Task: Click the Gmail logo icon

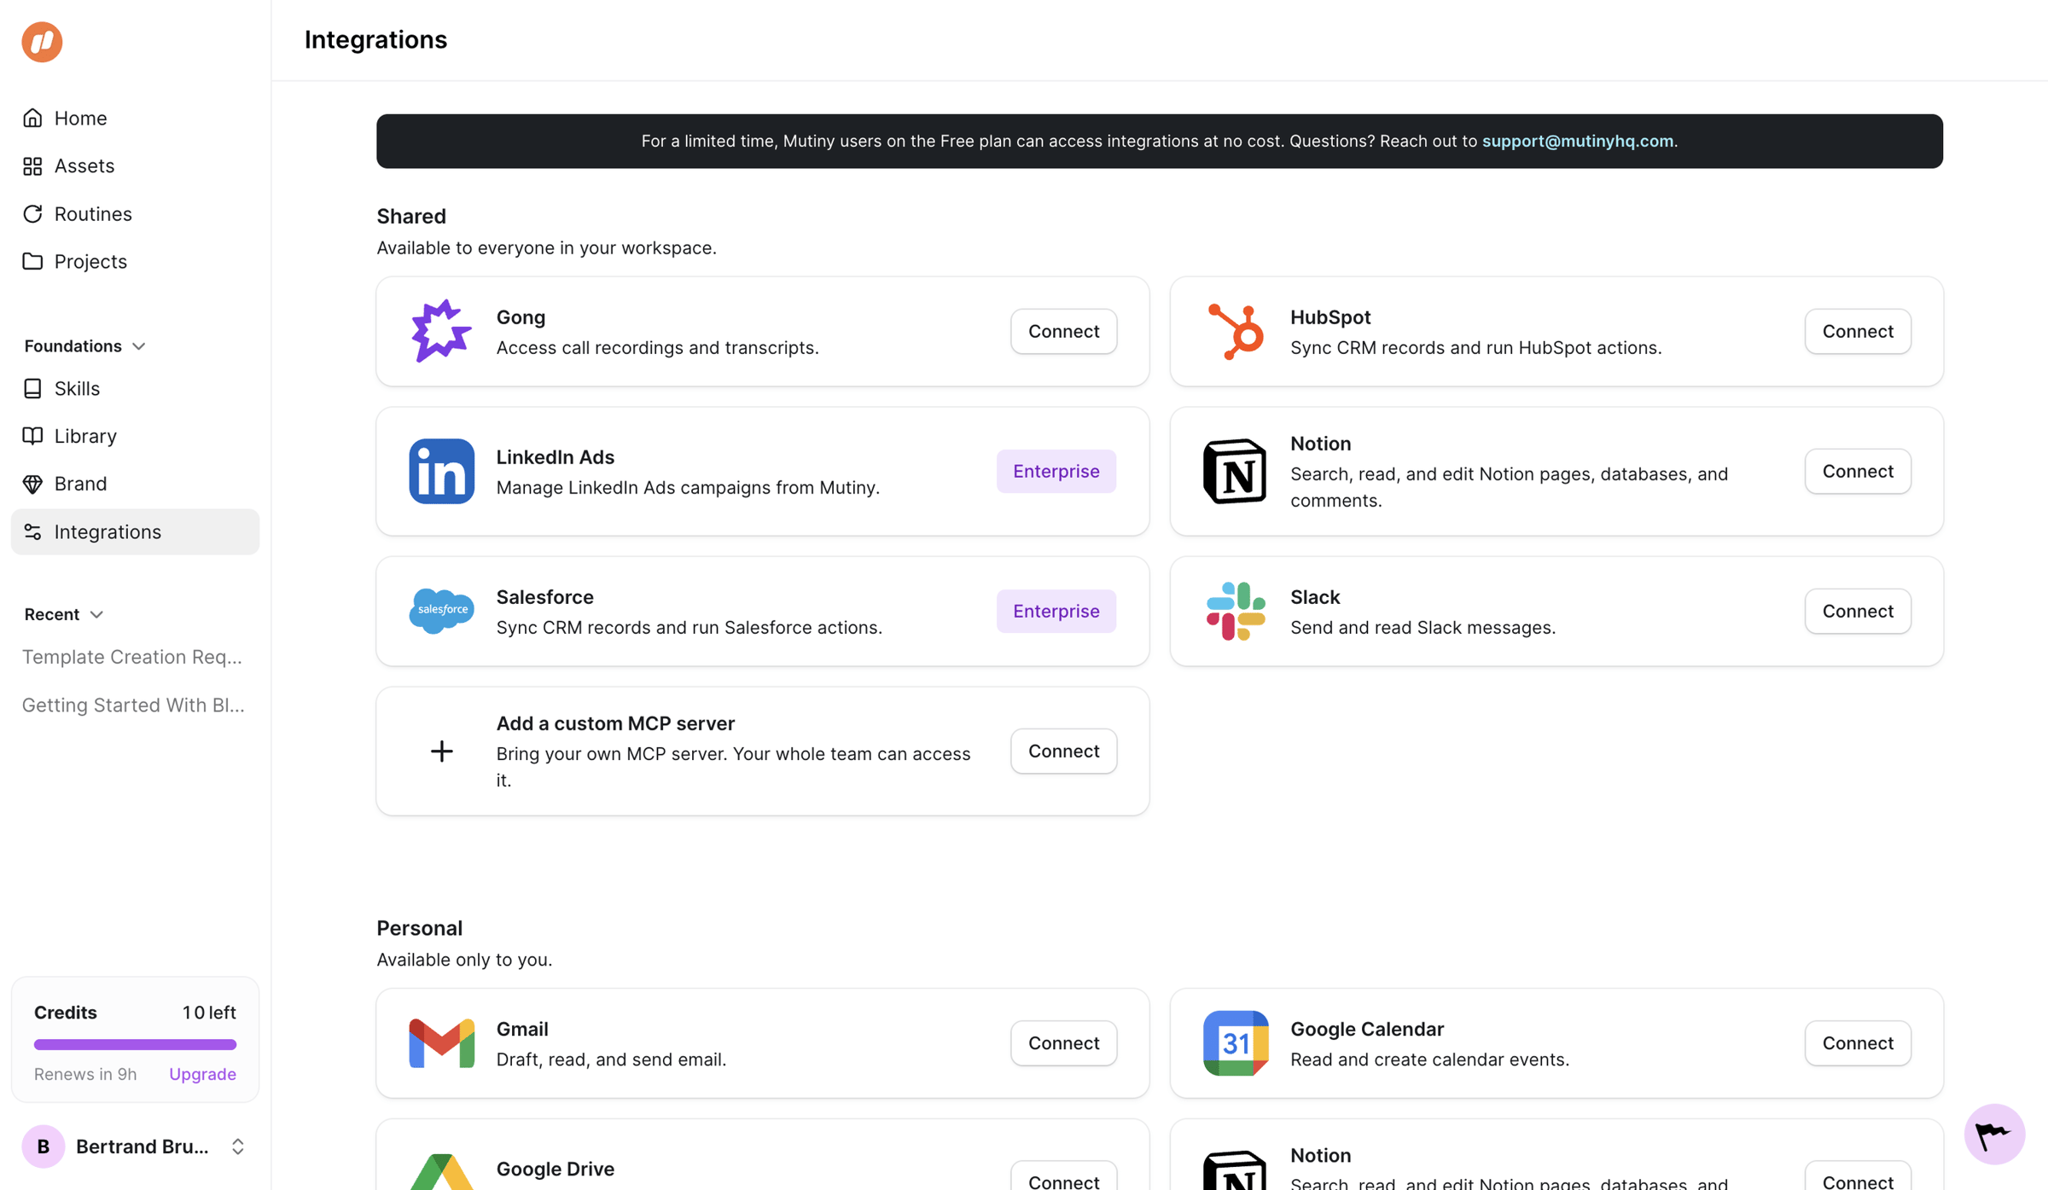Action: click(x=441, y=1042)
